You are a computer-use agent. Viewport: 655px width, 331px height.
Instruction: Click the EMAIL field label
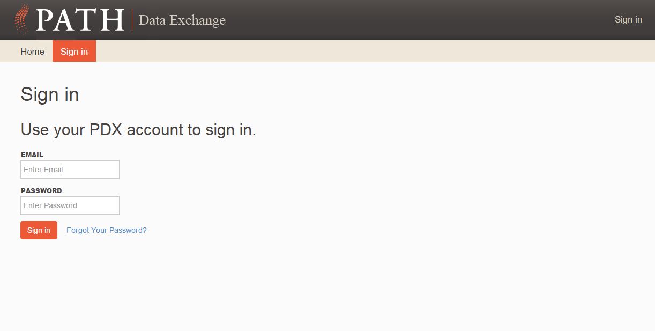pyautogui.click(x=32, y=155)
